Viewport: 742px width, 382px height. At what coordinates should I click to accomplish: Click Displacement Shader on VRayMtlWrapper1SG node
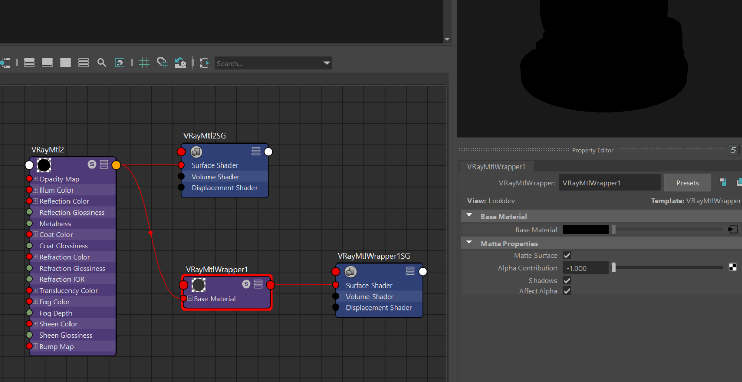click(x=379, y=307)
